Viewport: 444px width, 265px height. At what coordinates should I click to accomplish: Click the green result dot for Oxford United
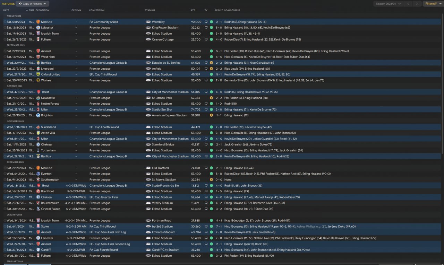coord(211,74)
